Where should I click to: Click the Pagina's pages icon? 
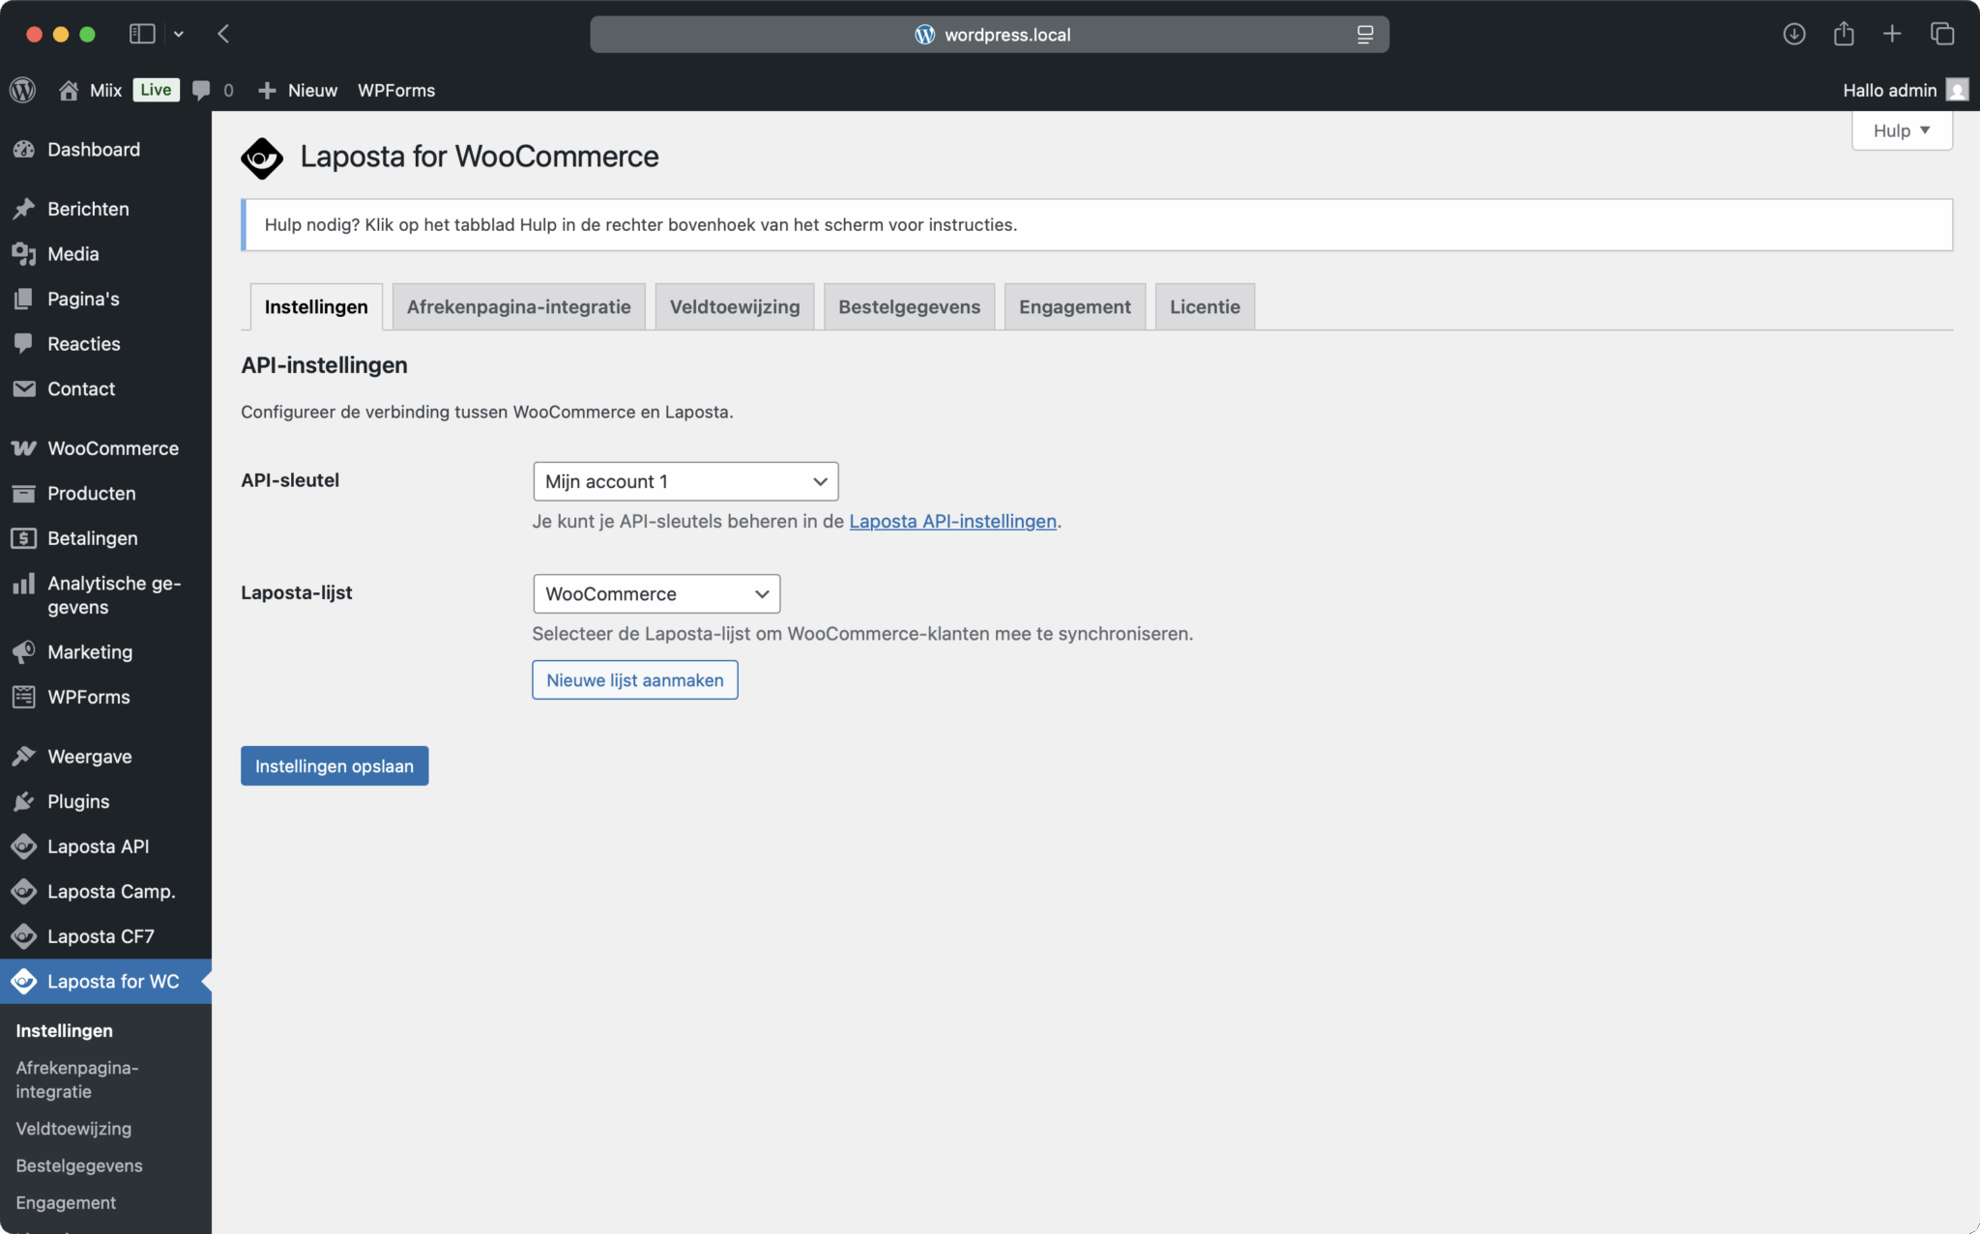click(x=24, y=299)
